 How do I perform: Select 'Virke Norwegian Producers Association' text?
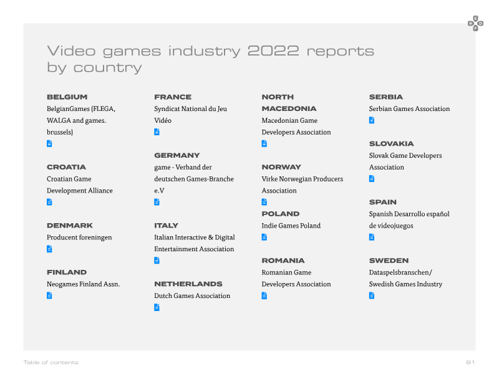[x=303, y=185]
